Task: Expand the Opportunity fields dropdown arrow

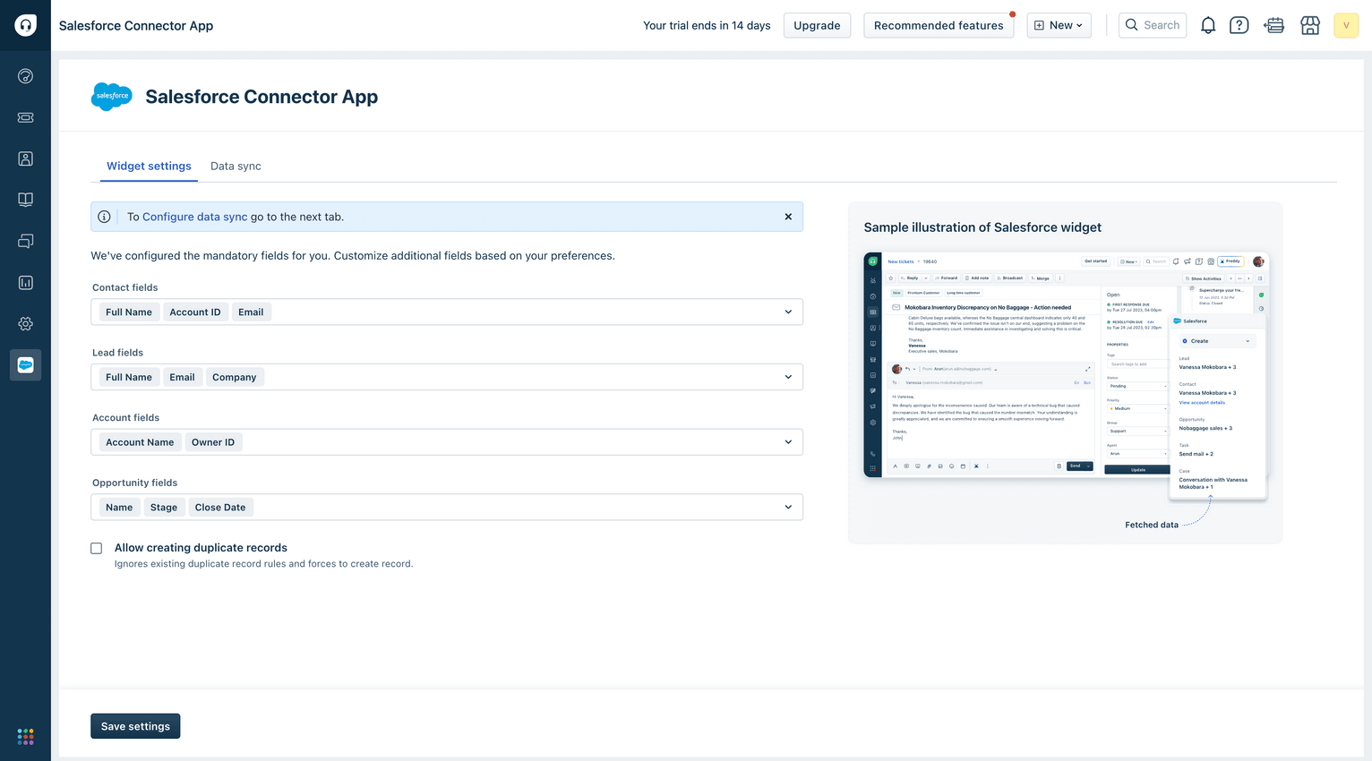Action: click(x=788, y=507)
